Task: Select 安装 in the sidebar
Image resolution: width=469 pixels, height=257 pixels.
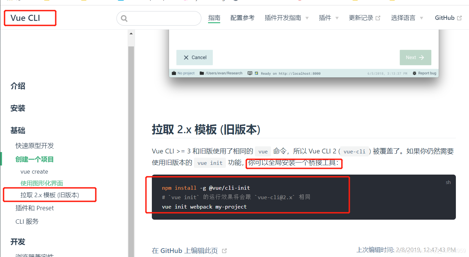Action: pyautogui.click(x=18, y=108)
